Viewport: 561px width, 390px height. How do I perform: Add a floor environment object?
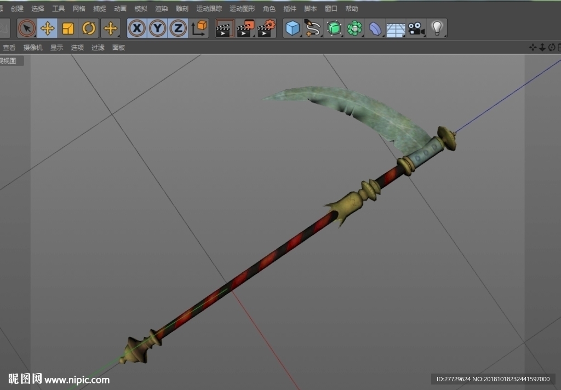point(396,29)
